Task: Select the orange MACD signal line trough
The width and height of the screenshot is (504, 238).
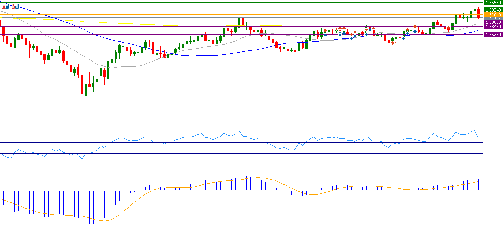Action: (x=105, y=221)
